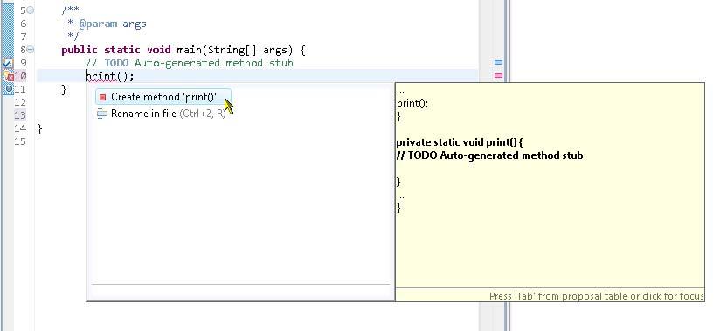Click the bold 'private static void print()' preview line

tap(460, 142)
